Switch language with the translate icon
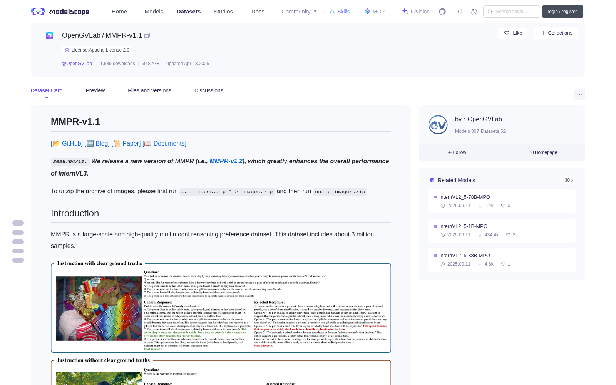This screenshot has width=616, height=385. pos(474,12)
